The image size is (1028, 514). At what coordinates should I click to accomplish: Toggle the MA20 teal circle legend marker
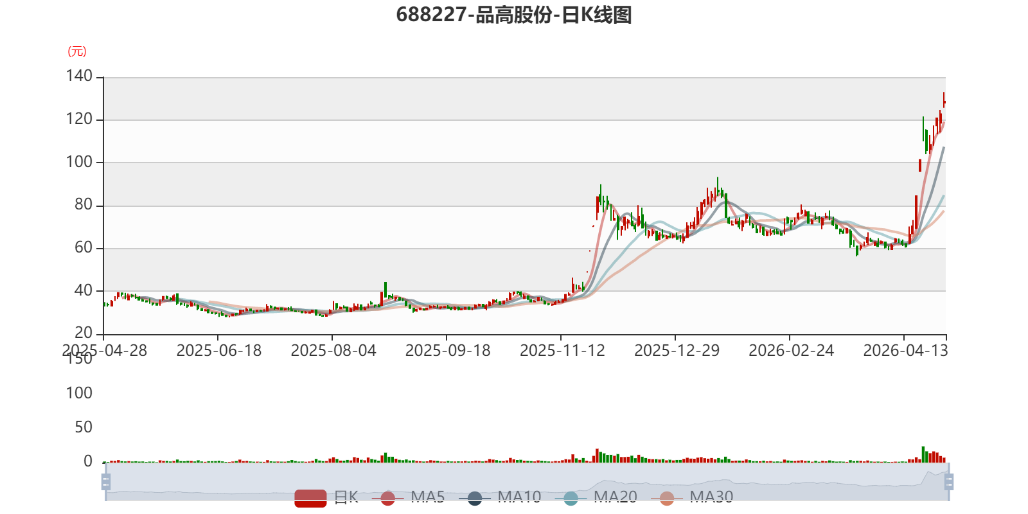coord(571,498)
